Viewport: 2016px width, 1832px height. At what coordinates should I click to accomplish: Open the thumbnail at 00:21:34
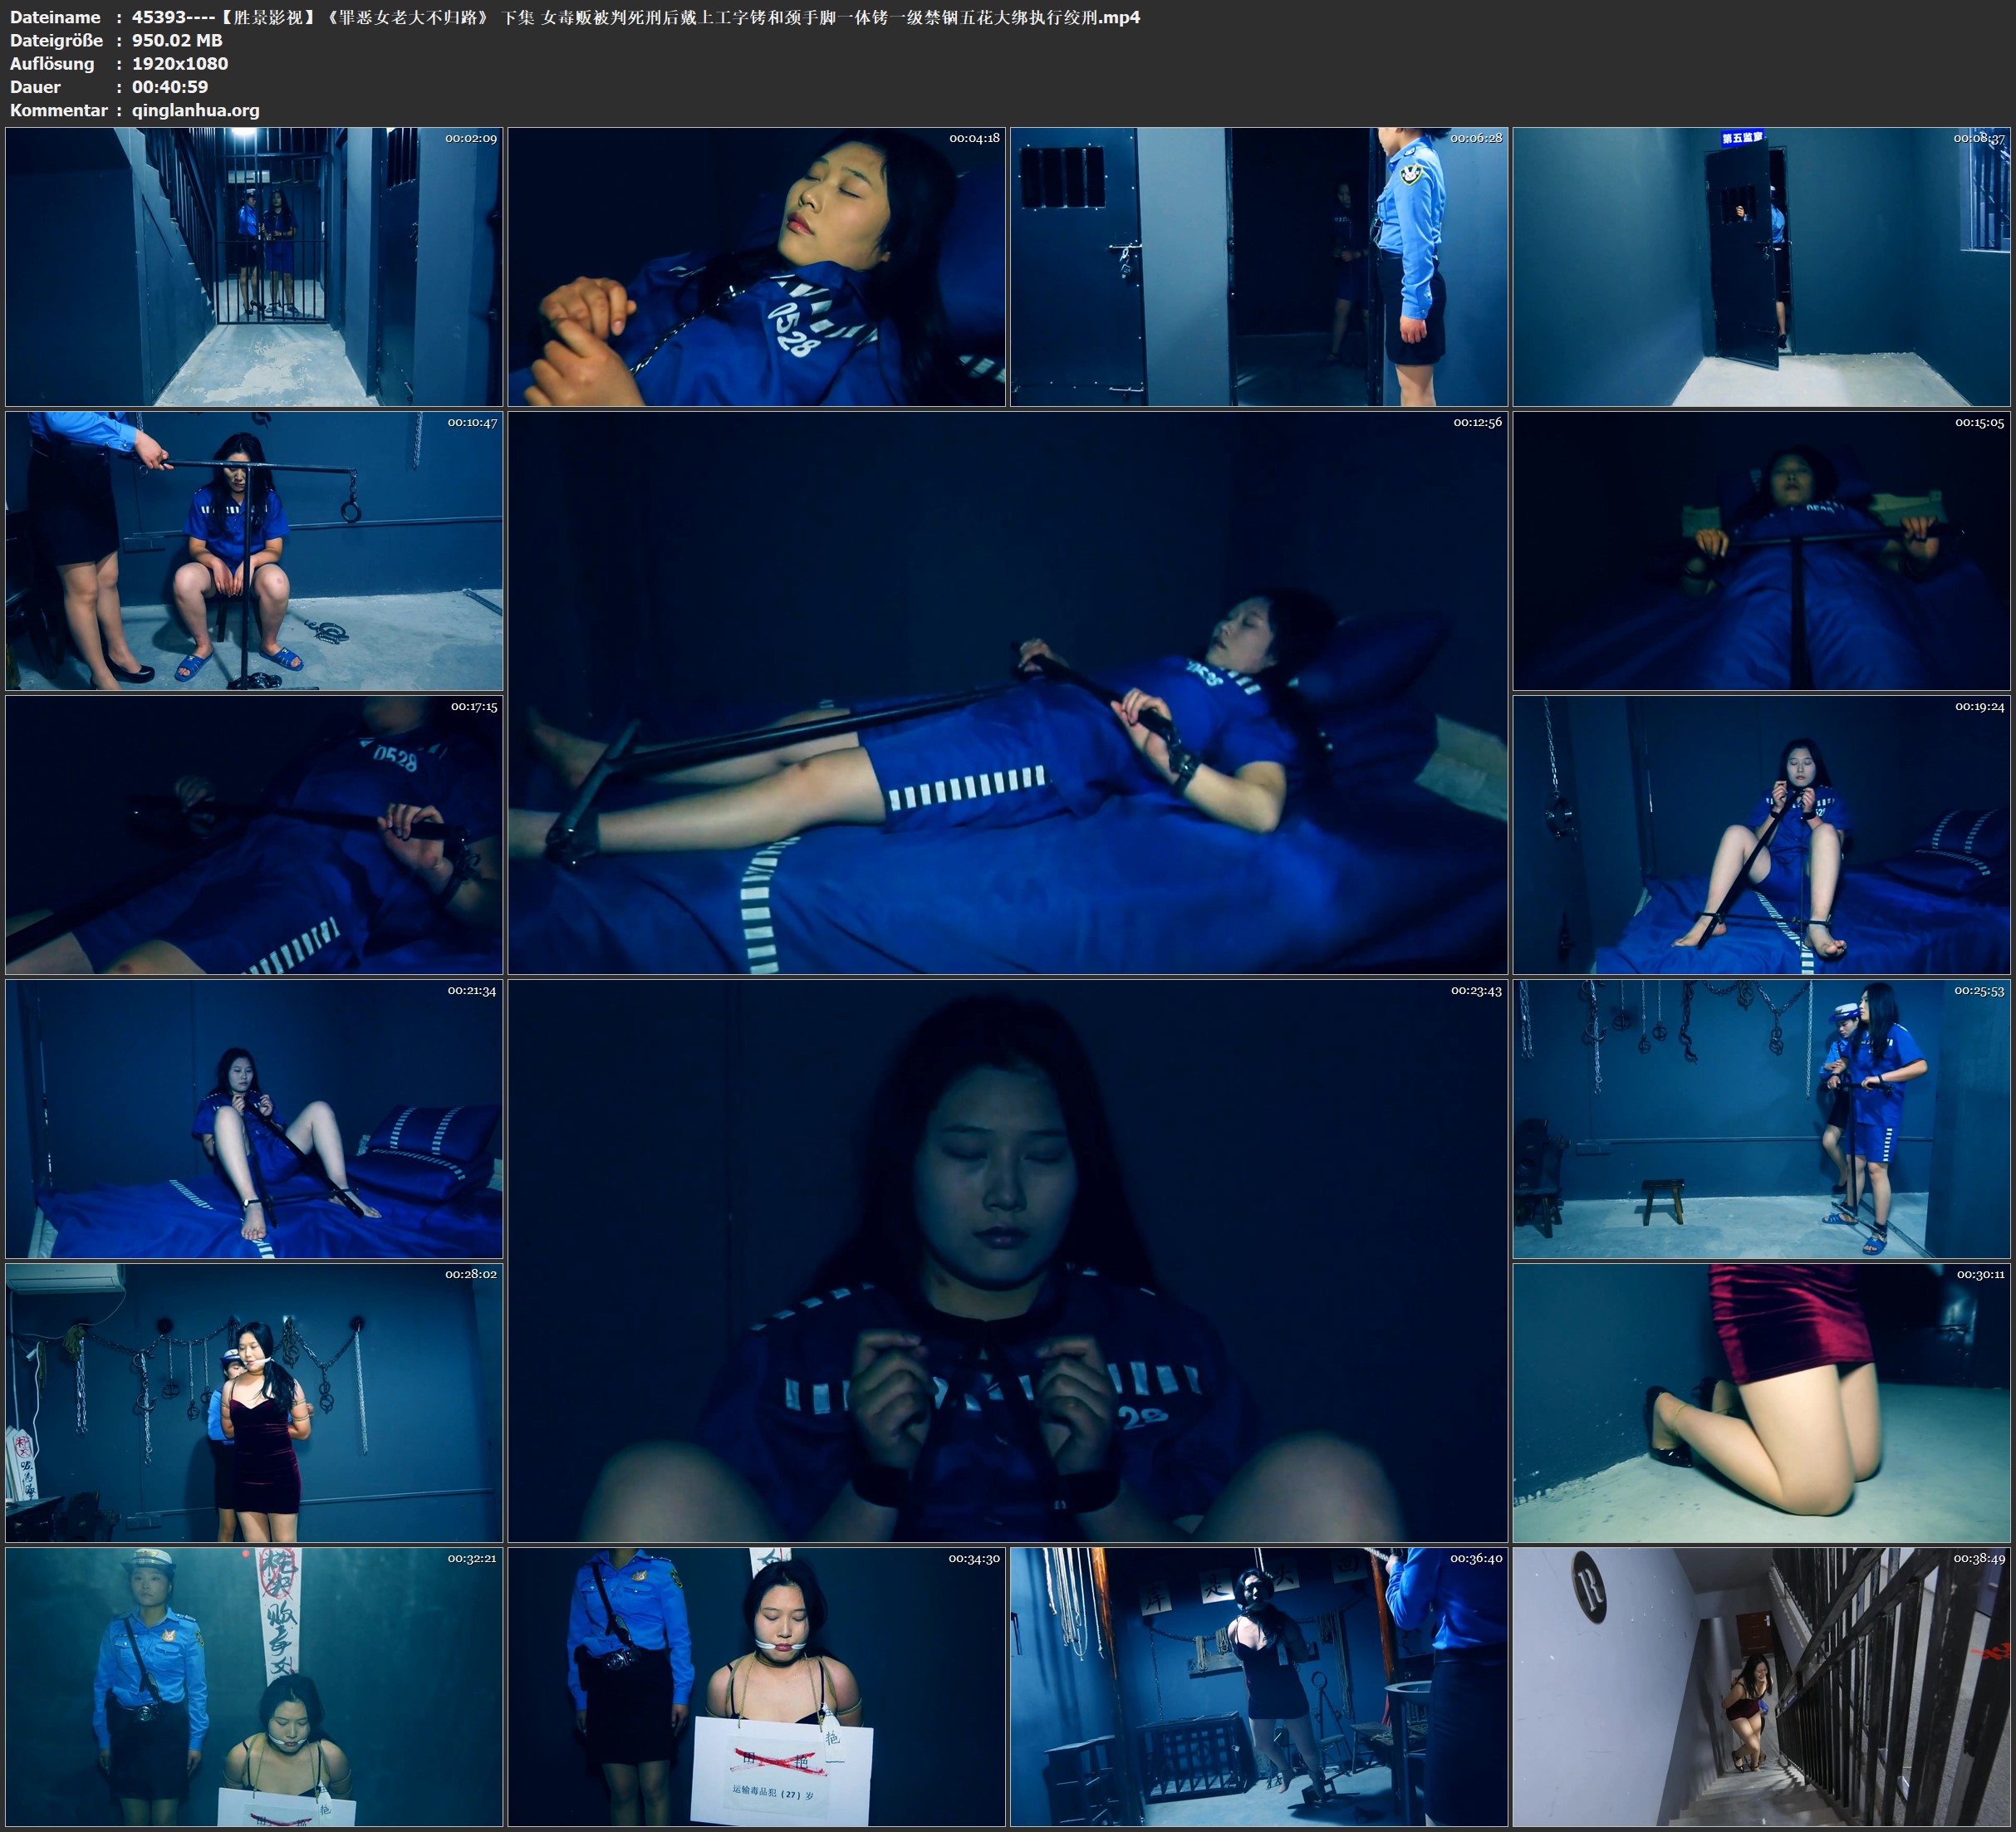pos(254,1118)
